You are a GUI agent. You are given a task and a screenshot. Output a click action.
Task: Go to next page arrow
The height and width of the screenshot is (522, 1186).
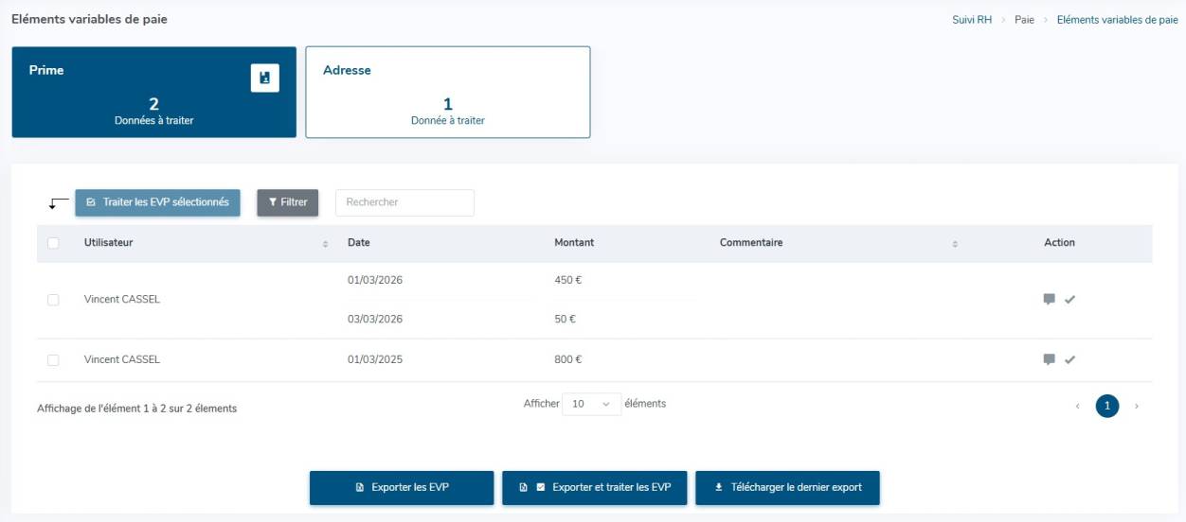pos(1136,407)
